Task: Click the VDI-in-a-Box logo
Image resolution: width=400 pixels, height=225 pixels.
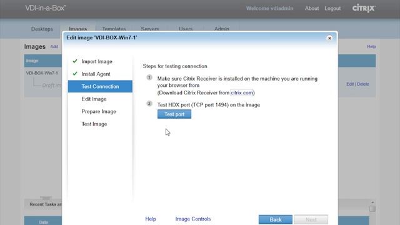Action: click(x=46, y=8)
